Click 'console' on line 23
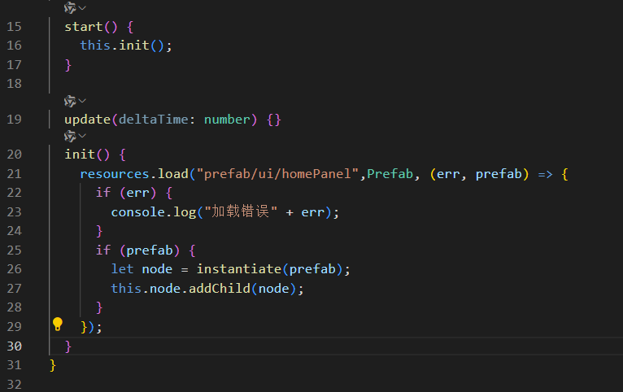 tap(138, 212)
